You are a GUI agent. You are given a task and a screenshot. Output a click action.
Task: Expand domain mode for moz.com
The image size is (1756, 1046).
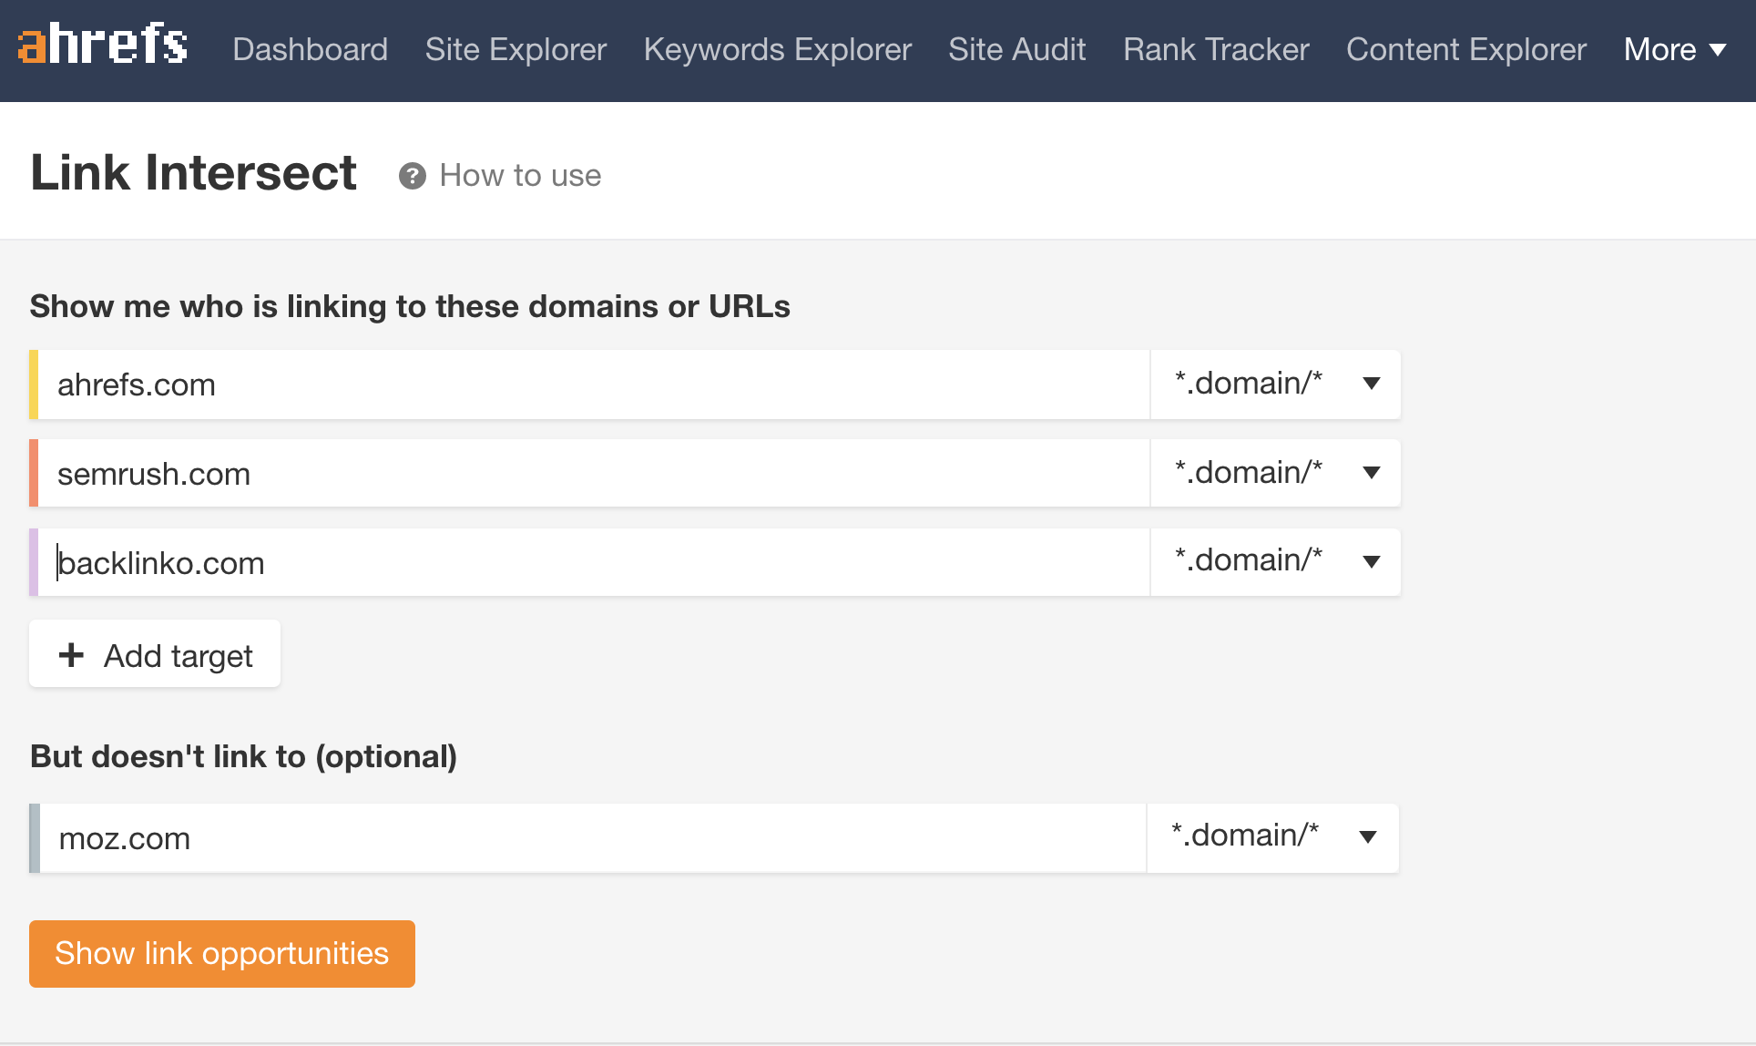click(1368, 835)
